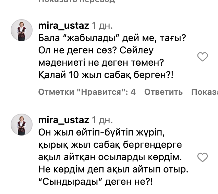Click the line "қырық жыл сабақ бергендерге"
This screenshot has width=218, height=194.
(109, 145)
